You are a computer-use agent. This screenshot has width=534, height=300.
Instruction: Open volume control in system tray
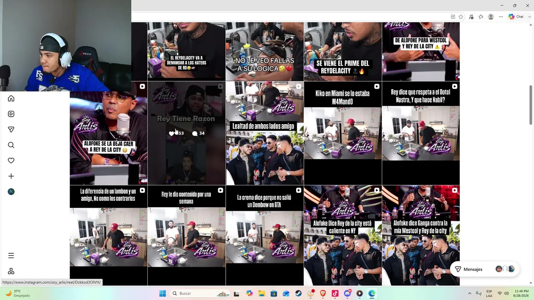(x=506, y=293)
